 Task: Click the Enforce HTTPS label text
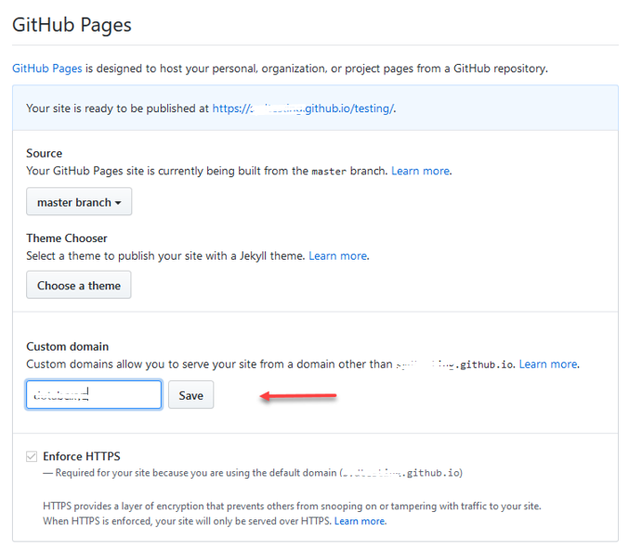82,456
